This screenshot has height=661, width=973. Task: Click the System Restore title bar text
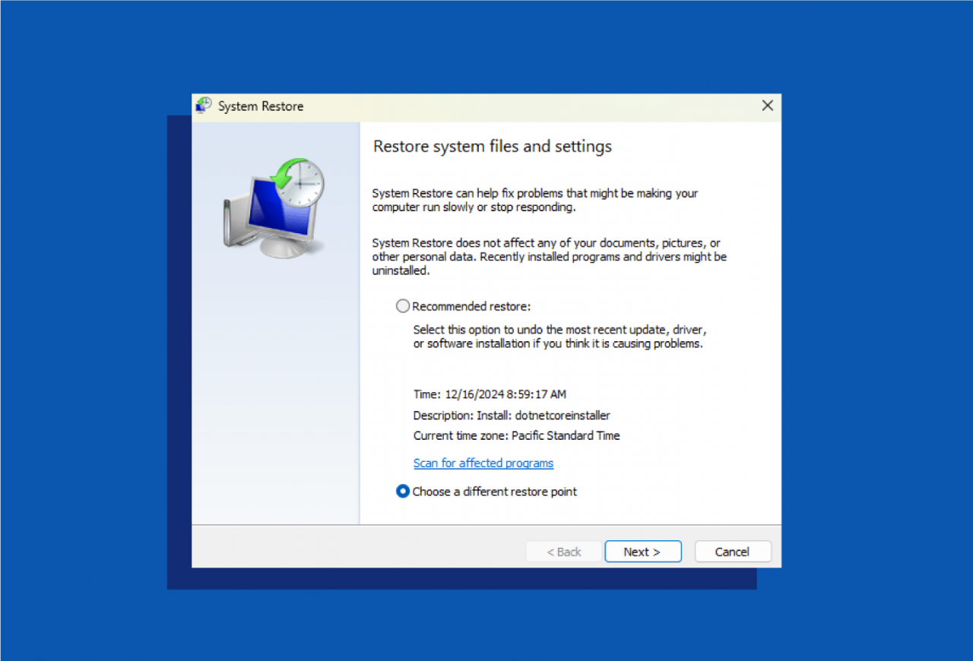coord(260,106)
